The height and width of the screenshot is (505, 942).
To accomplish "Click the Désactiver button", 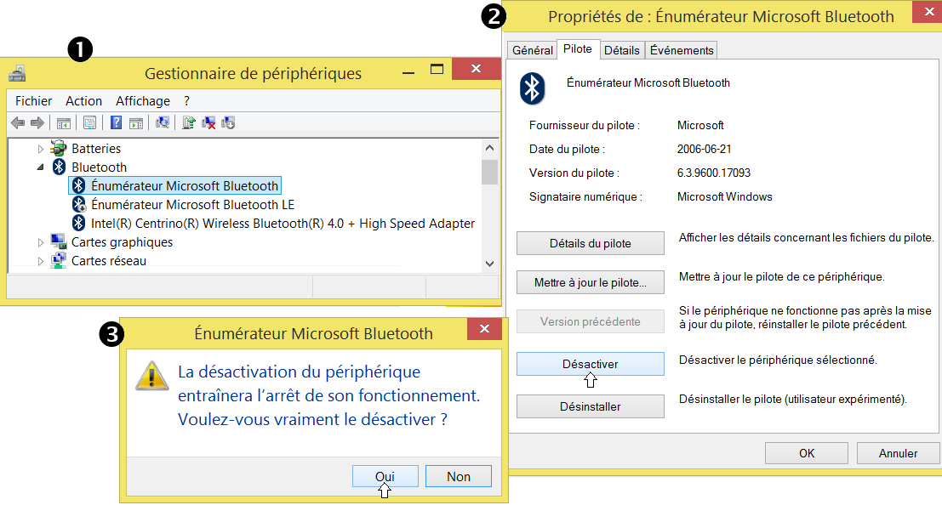I will click(x=590, y=364).
